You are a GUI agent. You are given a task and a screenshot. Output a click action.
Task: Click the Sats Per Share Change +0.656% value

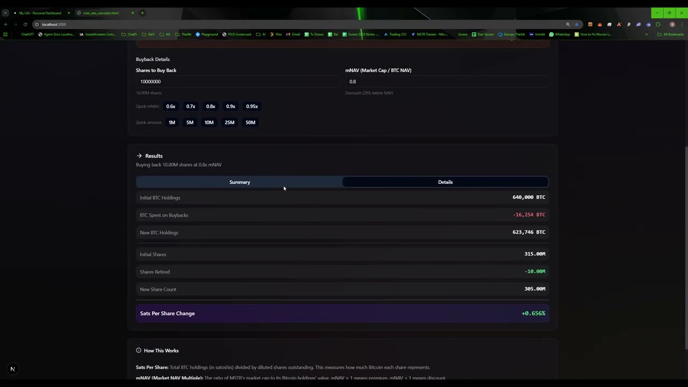pos(533,313)
